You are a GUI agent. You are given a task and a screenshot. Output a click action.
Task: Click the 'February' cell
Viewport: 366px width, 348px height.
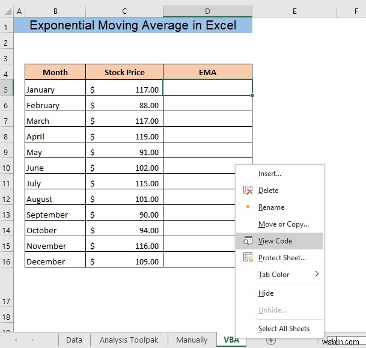tap(55, 103)
